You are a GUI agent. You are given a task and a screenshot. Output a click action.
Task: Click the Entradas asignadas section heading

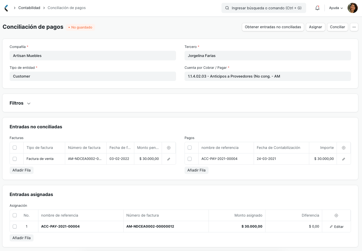pos(31,195)
